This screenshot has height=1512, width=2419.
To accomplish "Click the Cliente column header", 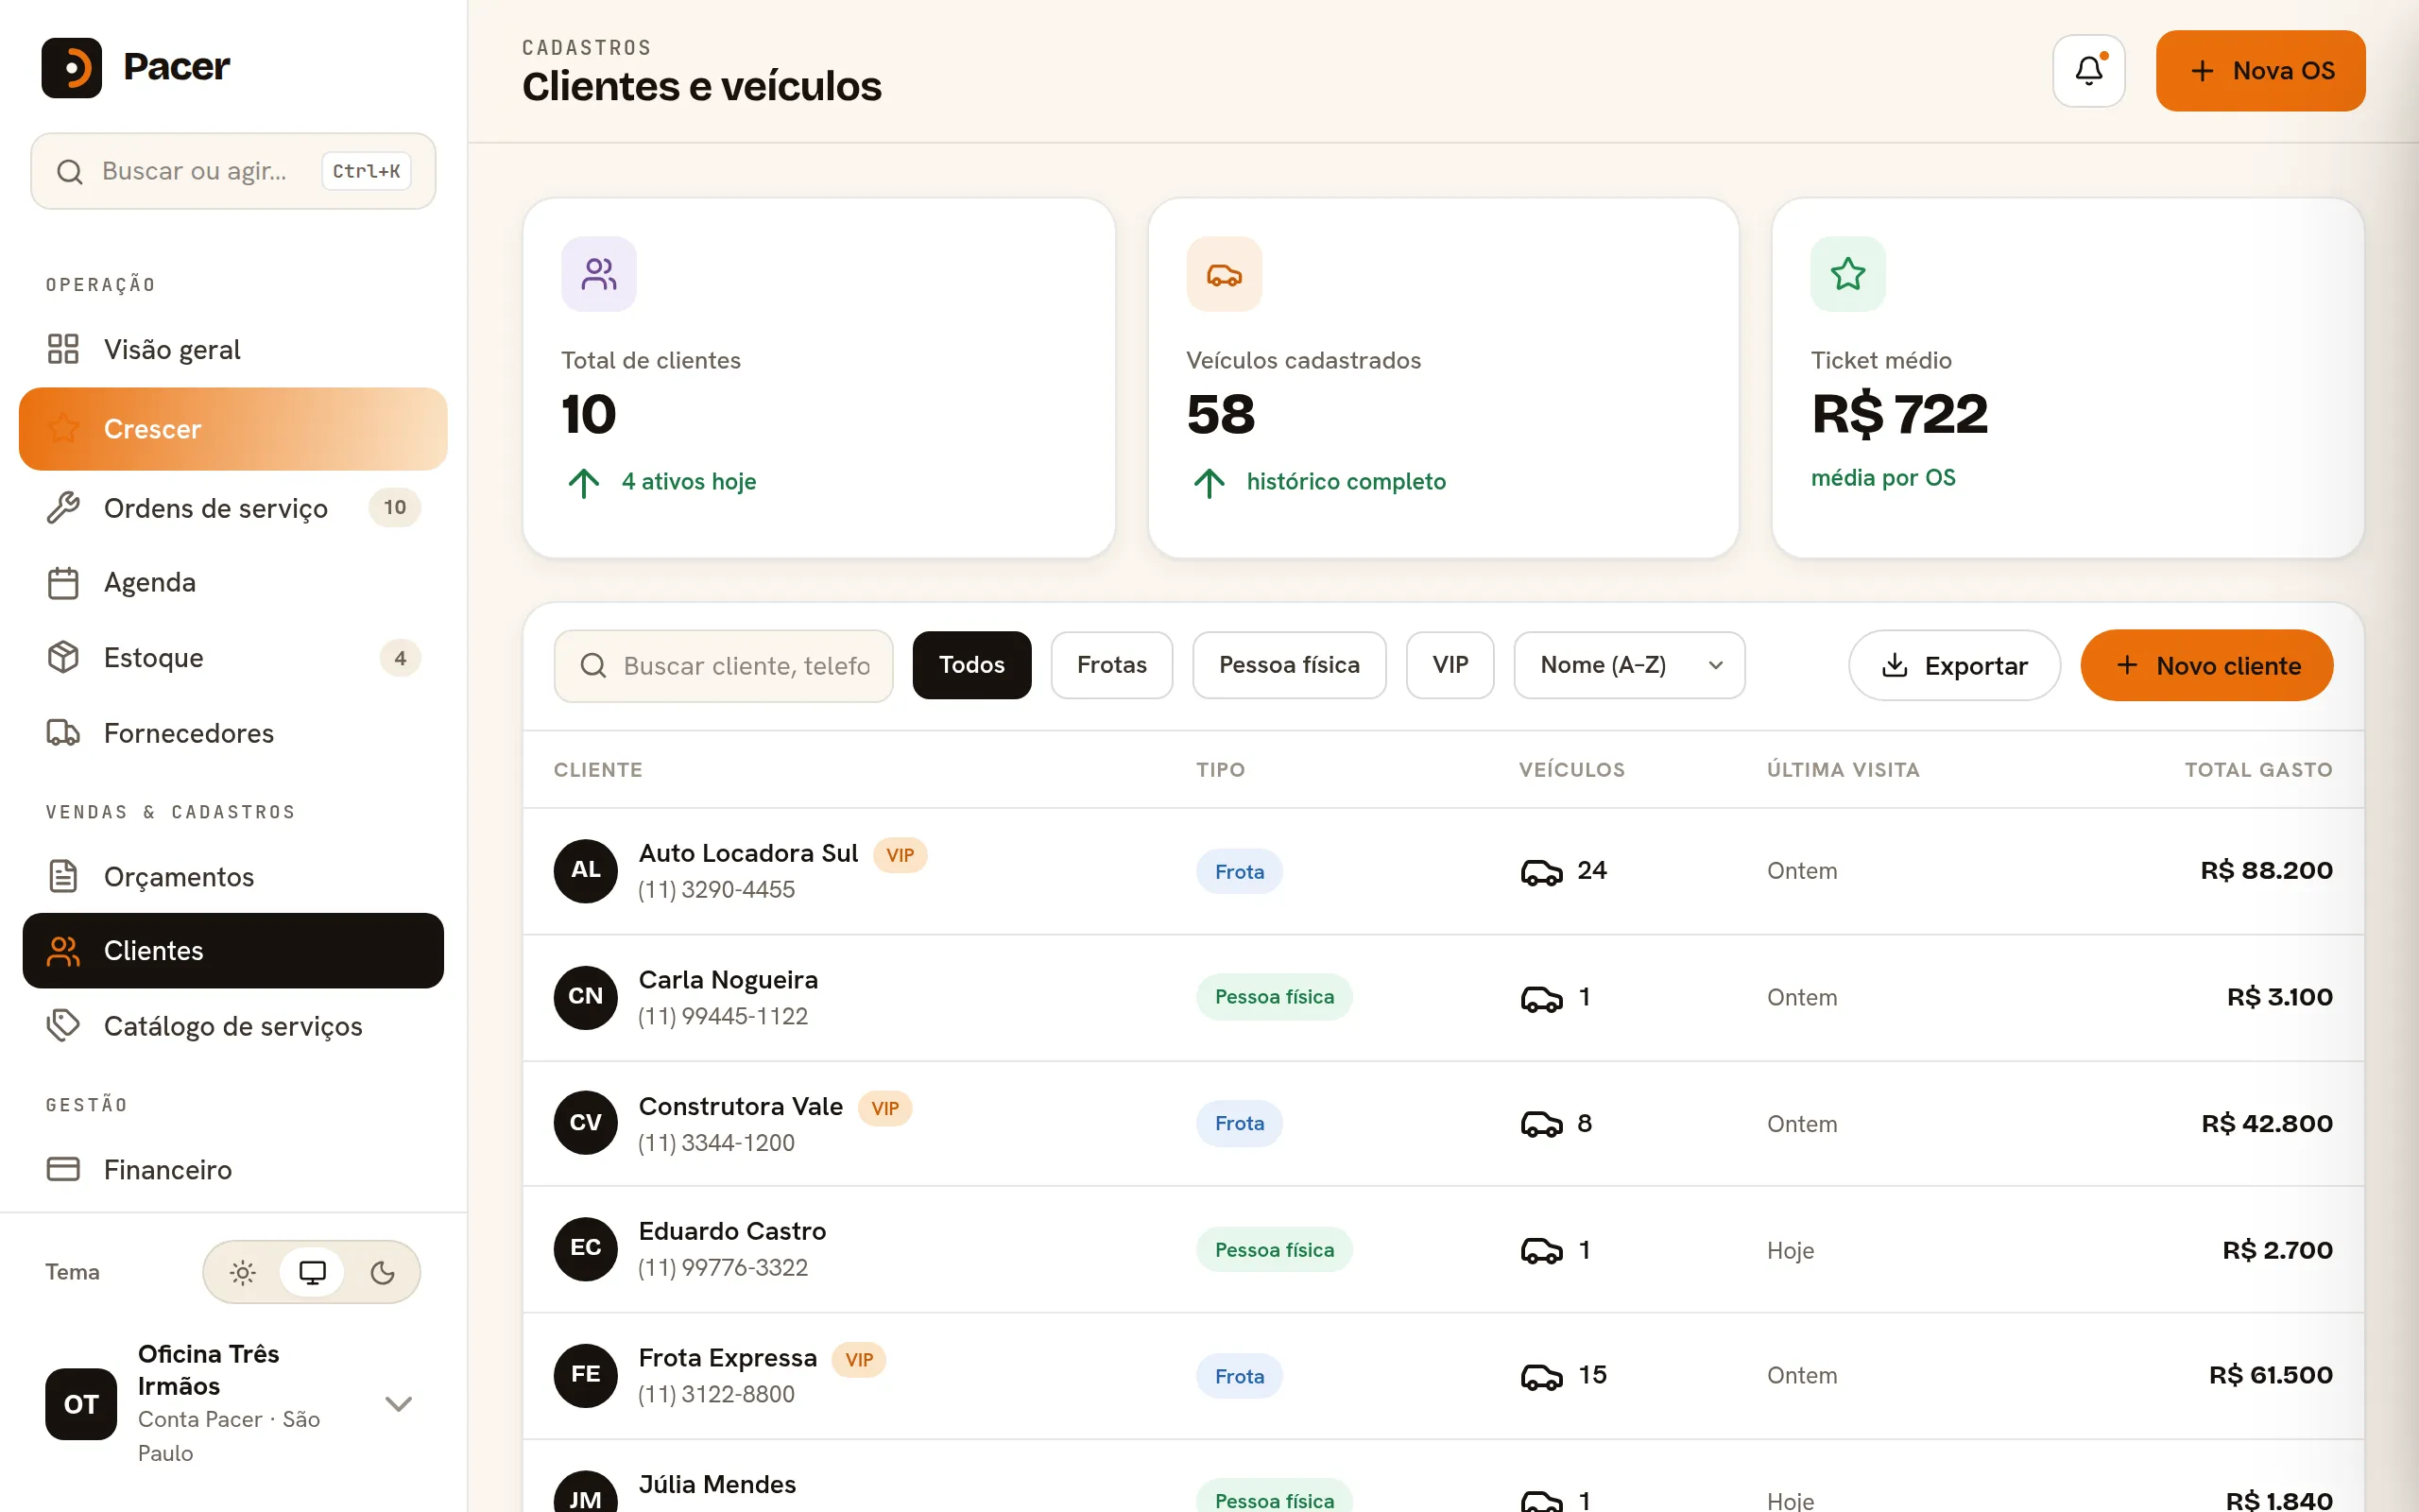I will click(598, 769).
